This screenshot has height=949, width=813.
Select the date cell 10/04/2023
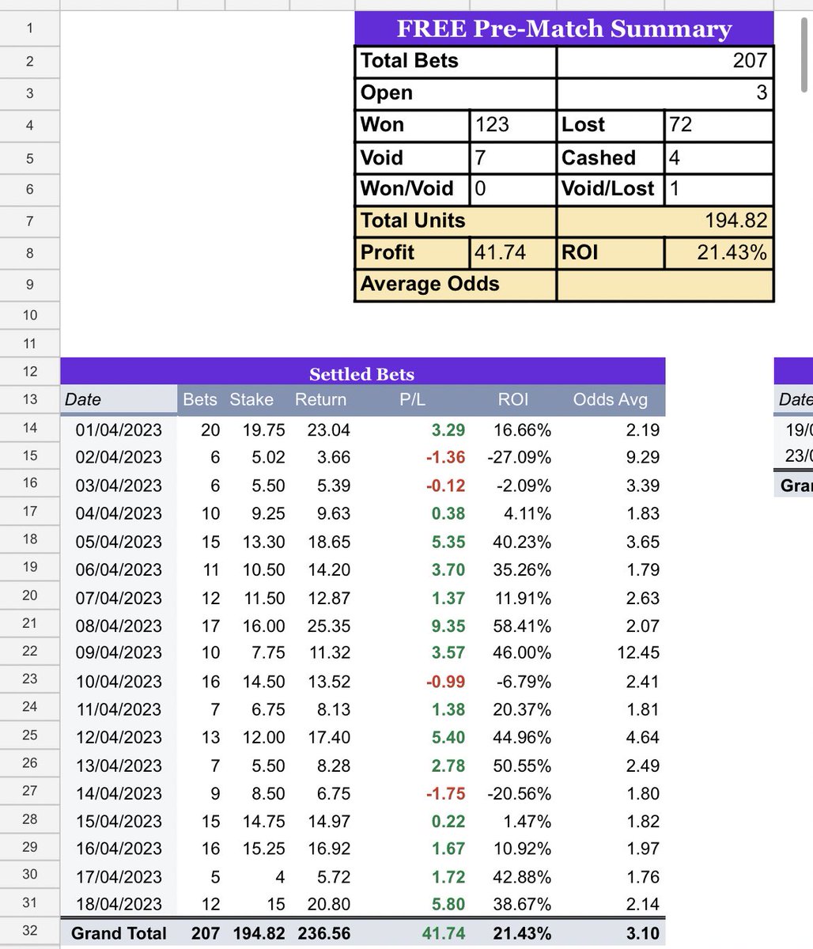(x=119, y=682)
